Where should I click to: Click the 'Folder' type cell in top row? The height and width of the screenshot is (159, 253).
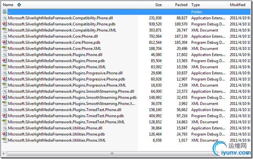click(196, 12)
